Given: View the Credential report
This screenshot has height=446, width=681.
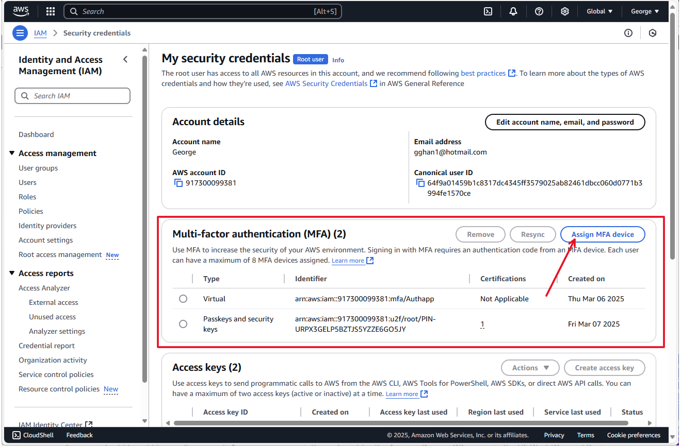Looking at the screenshot, I should [46, 346].
